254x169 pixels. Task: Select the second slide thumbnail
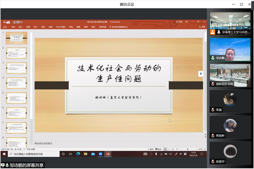pos(17,54)
